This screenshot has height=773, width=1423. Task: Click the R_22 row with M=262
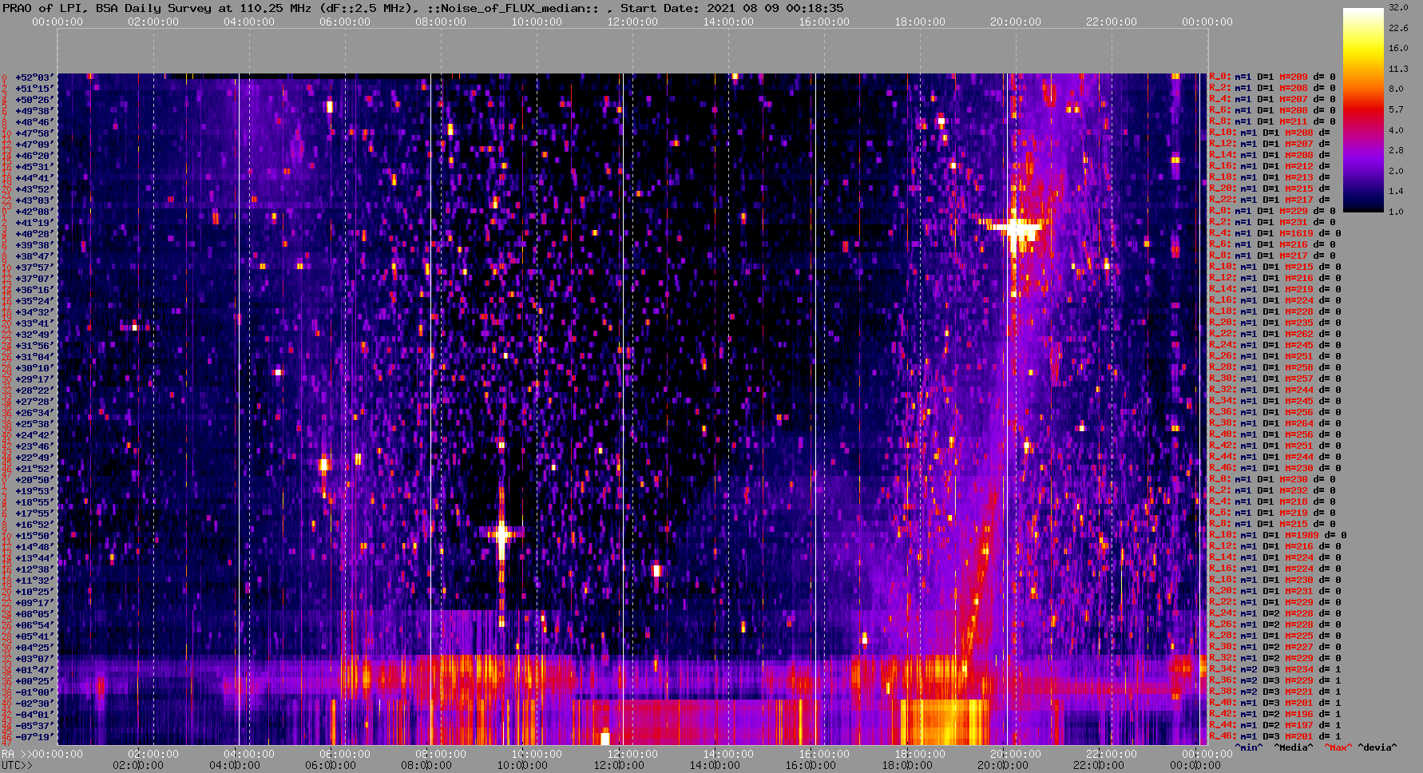(1274, 335)
